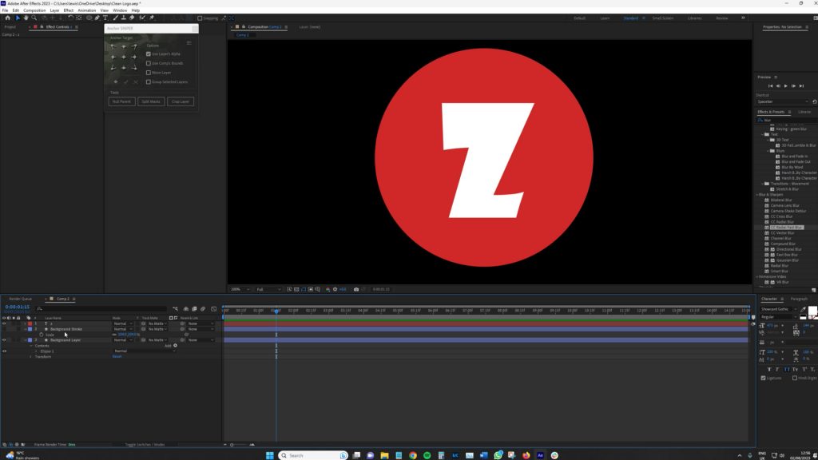Switch to the Render Queue tab
Screen dimensions: 818x460
[x=20, y=299]
